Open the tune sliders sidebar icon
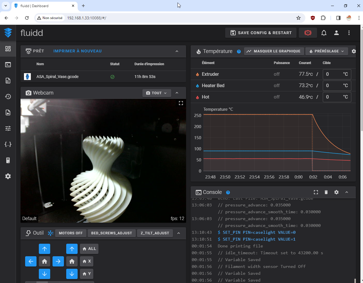This screenshot has height=283, width=363. [8, 128]
